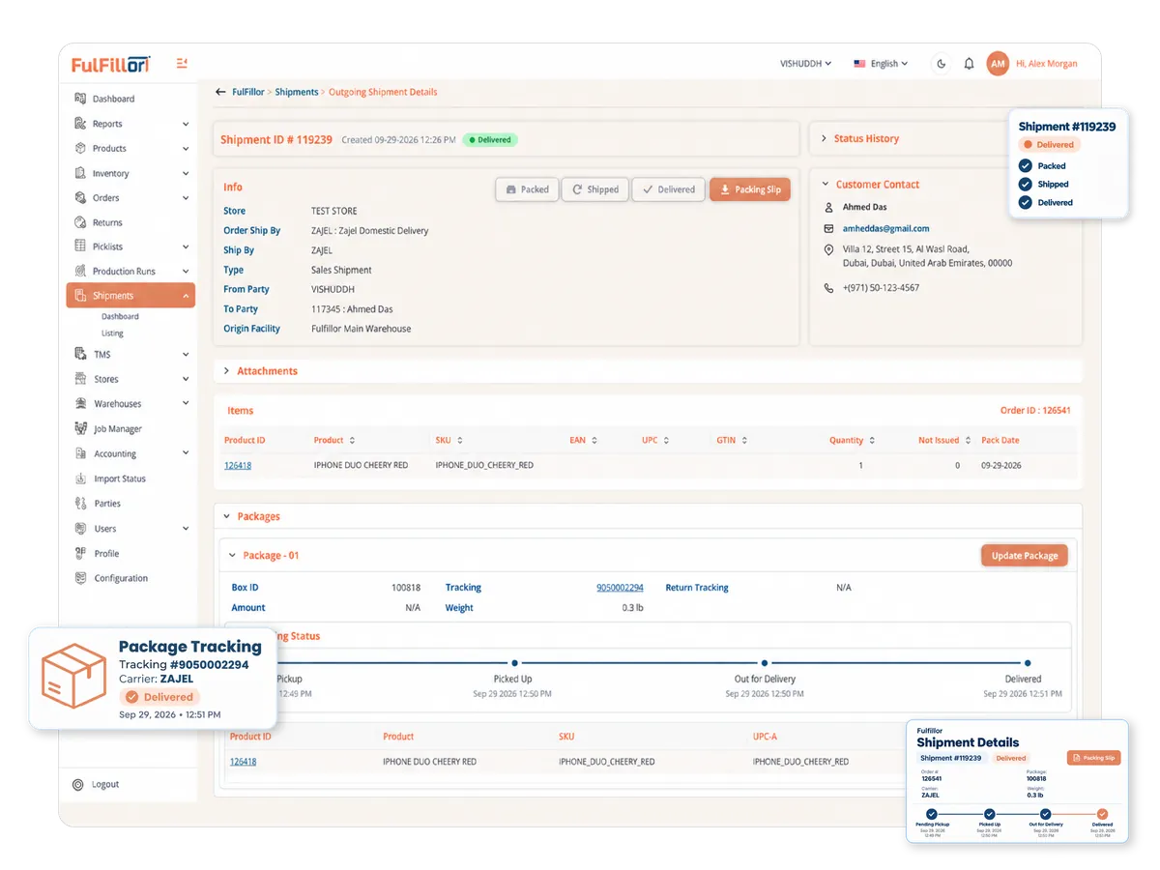Screen dimensions: 1160x870
Task: Click the Delivered status button in Info
Action: coord(668,189)
